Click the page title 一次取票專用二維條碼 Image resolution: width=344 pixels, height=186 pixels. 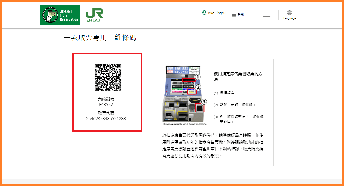coord(100,38)
